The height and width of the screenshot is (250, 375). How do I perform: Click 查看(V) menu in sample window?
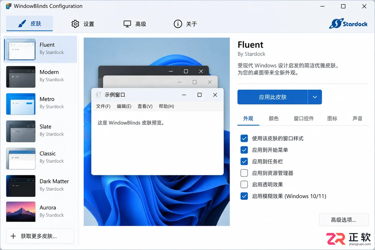coord(145,106)
